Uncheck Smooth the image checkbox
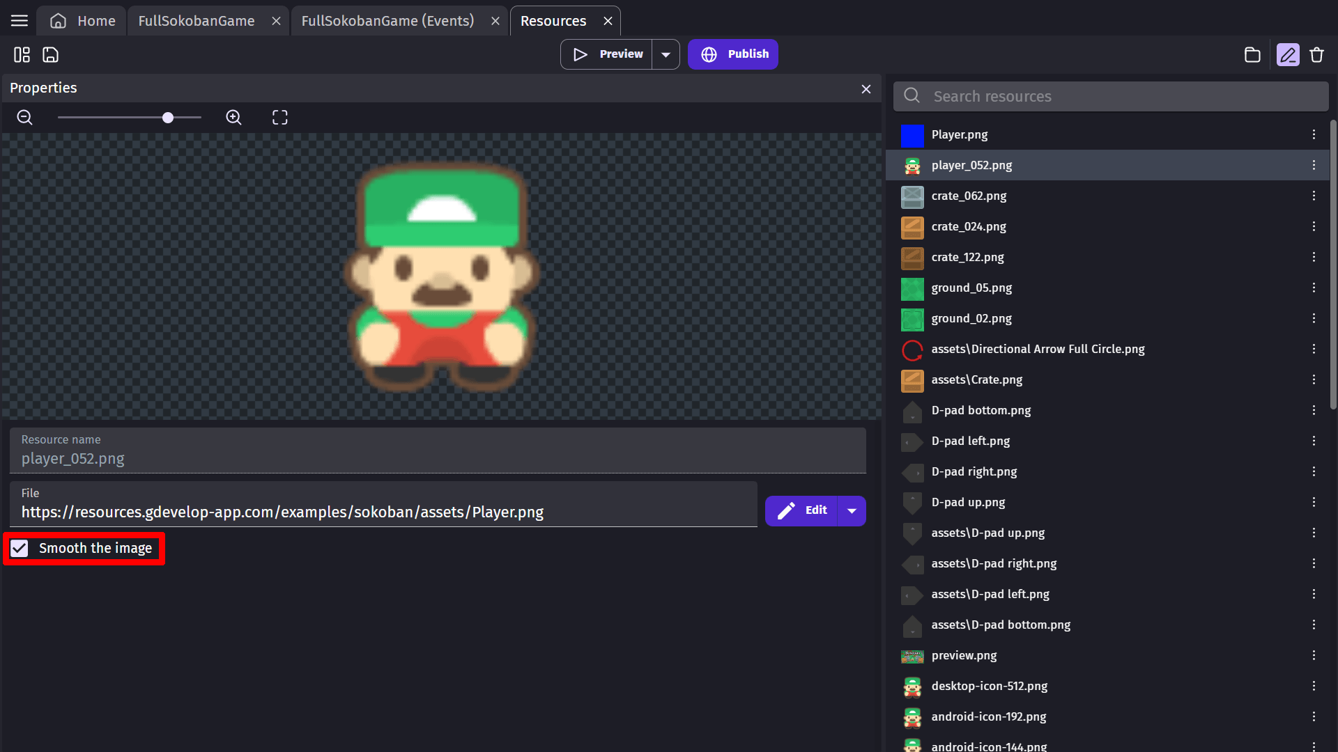 coord(20,549)
